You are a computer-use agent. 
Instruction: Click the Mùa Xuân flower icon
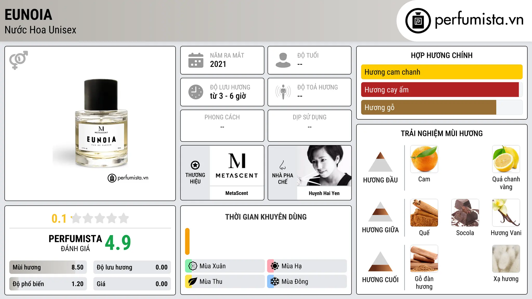point(193,266)
